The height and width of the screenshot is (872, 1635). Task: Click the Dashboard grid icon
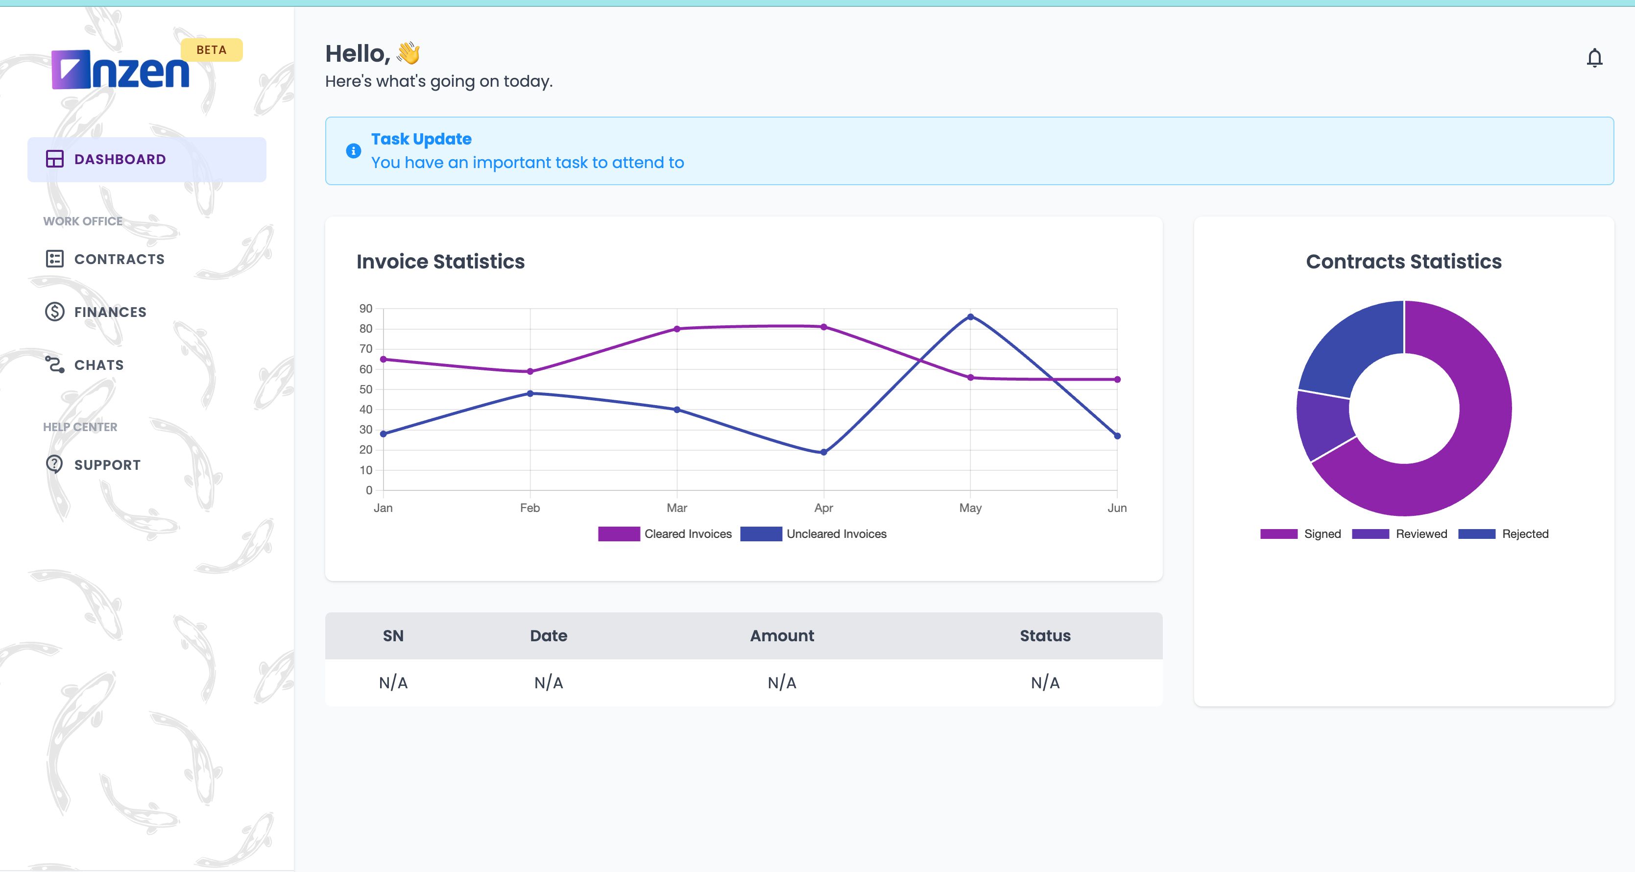click(x=54, y=159)
